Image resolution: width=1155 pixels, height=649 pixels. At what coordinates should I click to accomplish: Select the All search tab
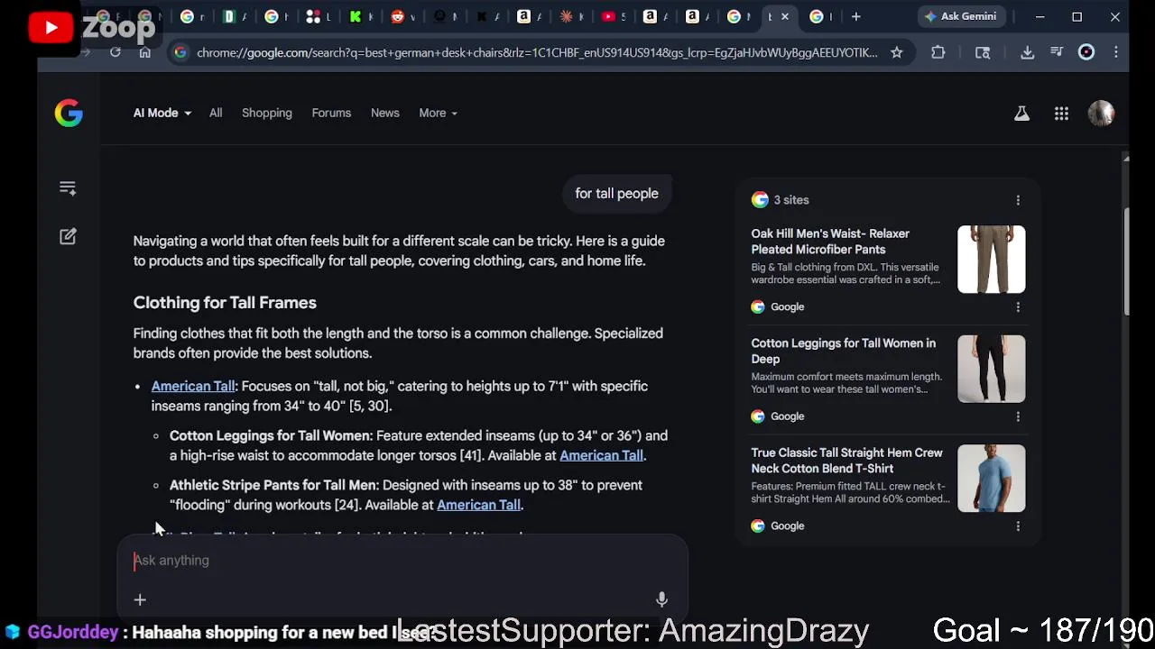tap(216, 113)
